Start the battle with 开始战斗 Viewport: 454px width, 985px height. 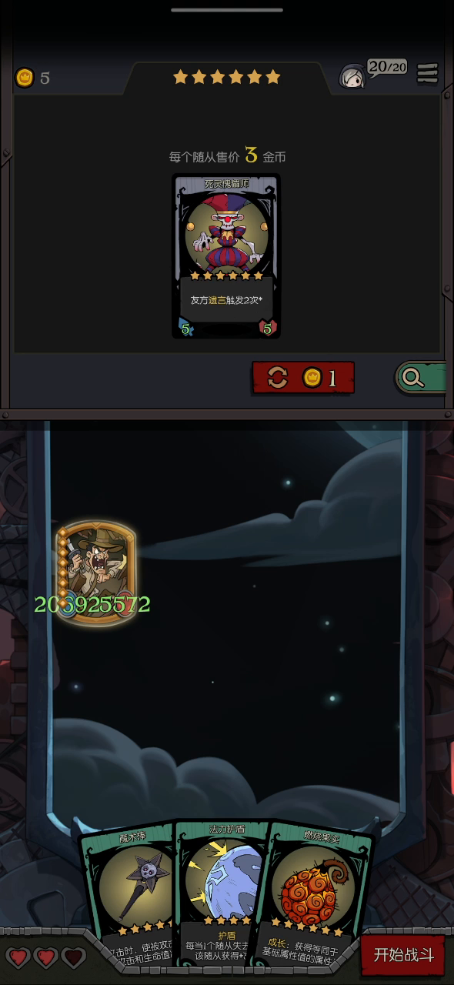pyautogui.click(x=403, y=956)
